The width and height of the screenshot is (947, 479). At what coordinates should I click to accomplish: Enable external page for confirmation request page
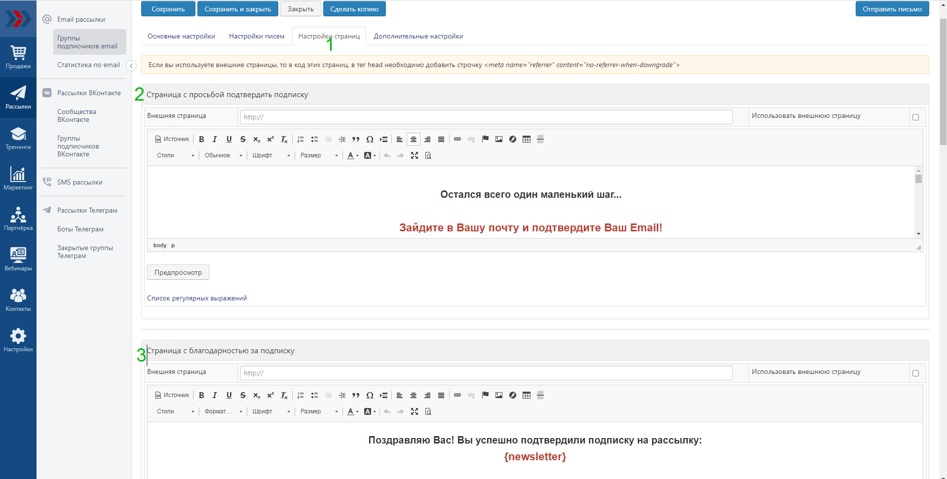coord(915,117)
